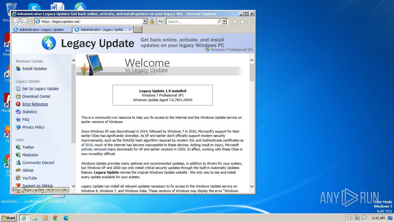Screen dimensions: 394x222
Task: Click the Legacy Update globe logo
Action: [49, 43]
